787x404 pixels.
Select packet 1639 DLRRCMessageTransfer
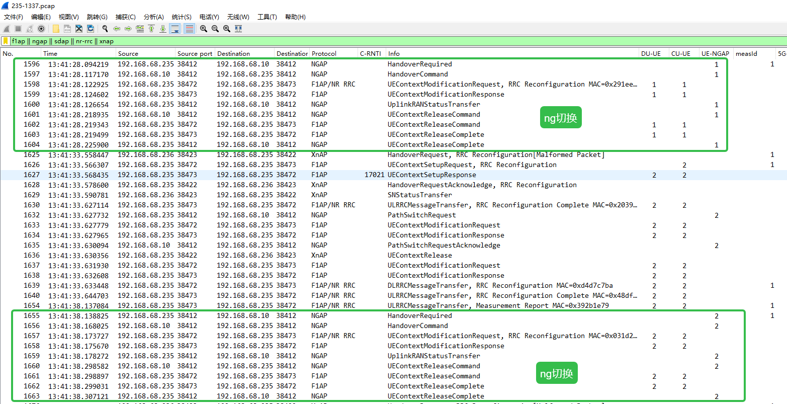pyautogui.click(x=393, y=285)
